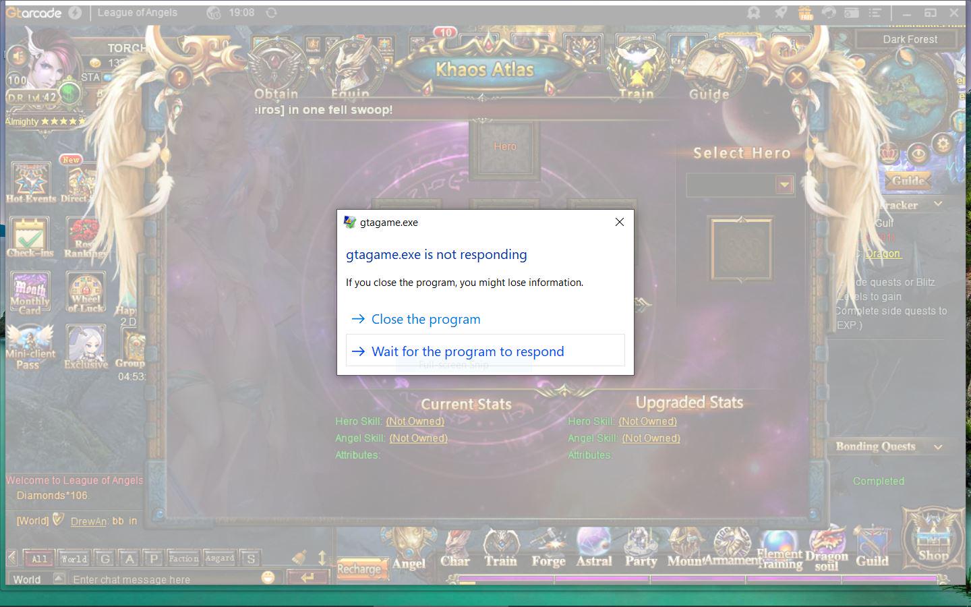Viewport: 971px width, 607px height.
Task: Open Mini-client Pass icon
Action: click(30, 347)
